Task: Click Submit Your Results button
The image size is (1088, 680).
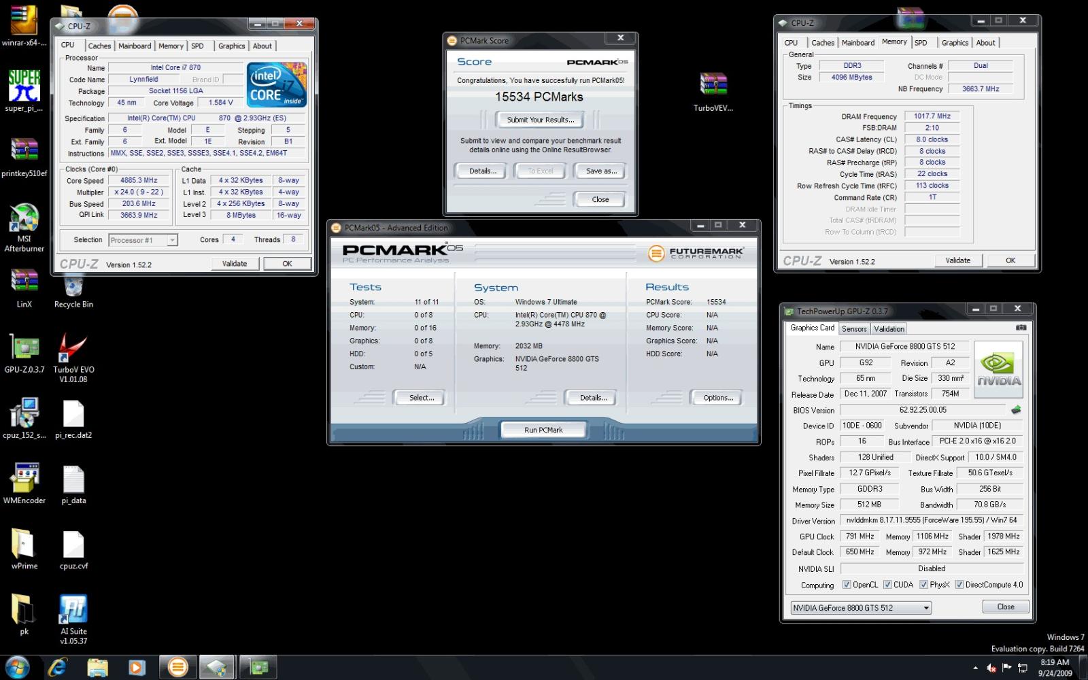Action: tap(541, 120)
